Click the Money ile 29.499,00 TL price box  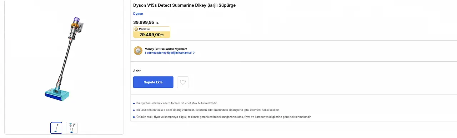[x=152, y=32]
